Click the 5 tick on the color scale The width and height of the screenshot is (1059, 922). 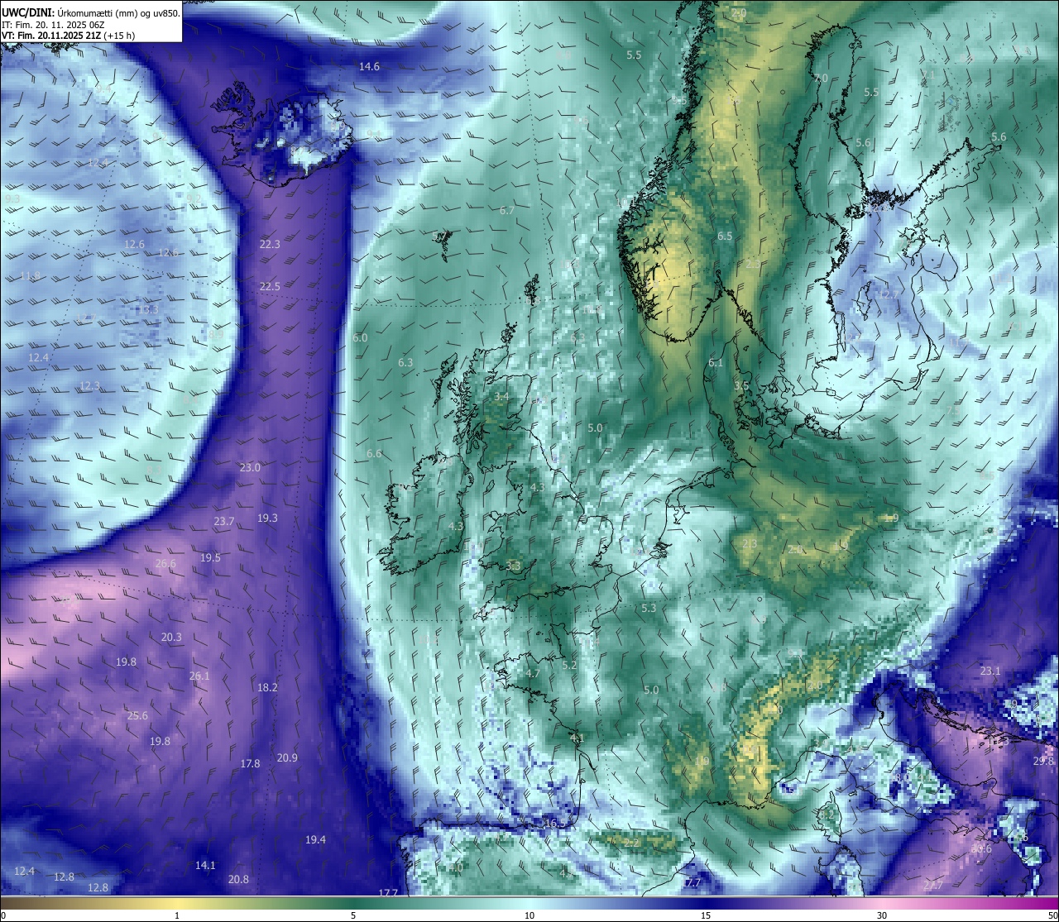(353, 915)
